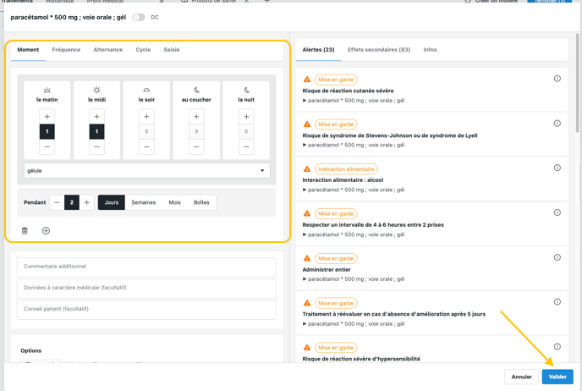Screen dimensions: 582x391
Task: Decrease le midi dose with minus
Action: [96, 146]
